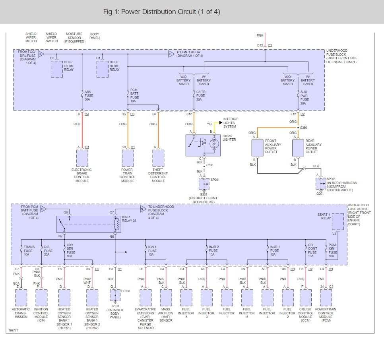The width and height of the screenshot is (384, 341).
Task: Click the upper UNDERHOOD FUSE BLOCK label
Action: (341, 56)
